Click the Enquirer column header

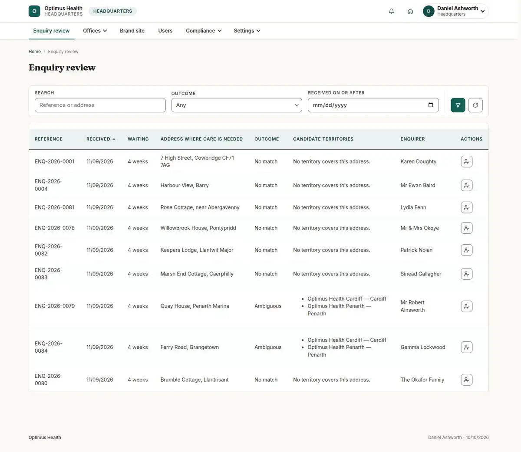[412, 139]
